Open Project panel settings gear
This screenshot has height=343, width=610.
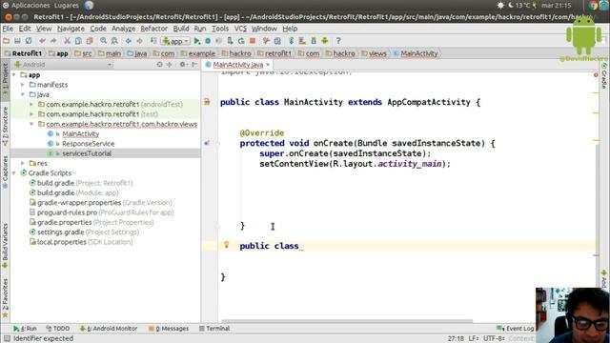coord(182,65)
